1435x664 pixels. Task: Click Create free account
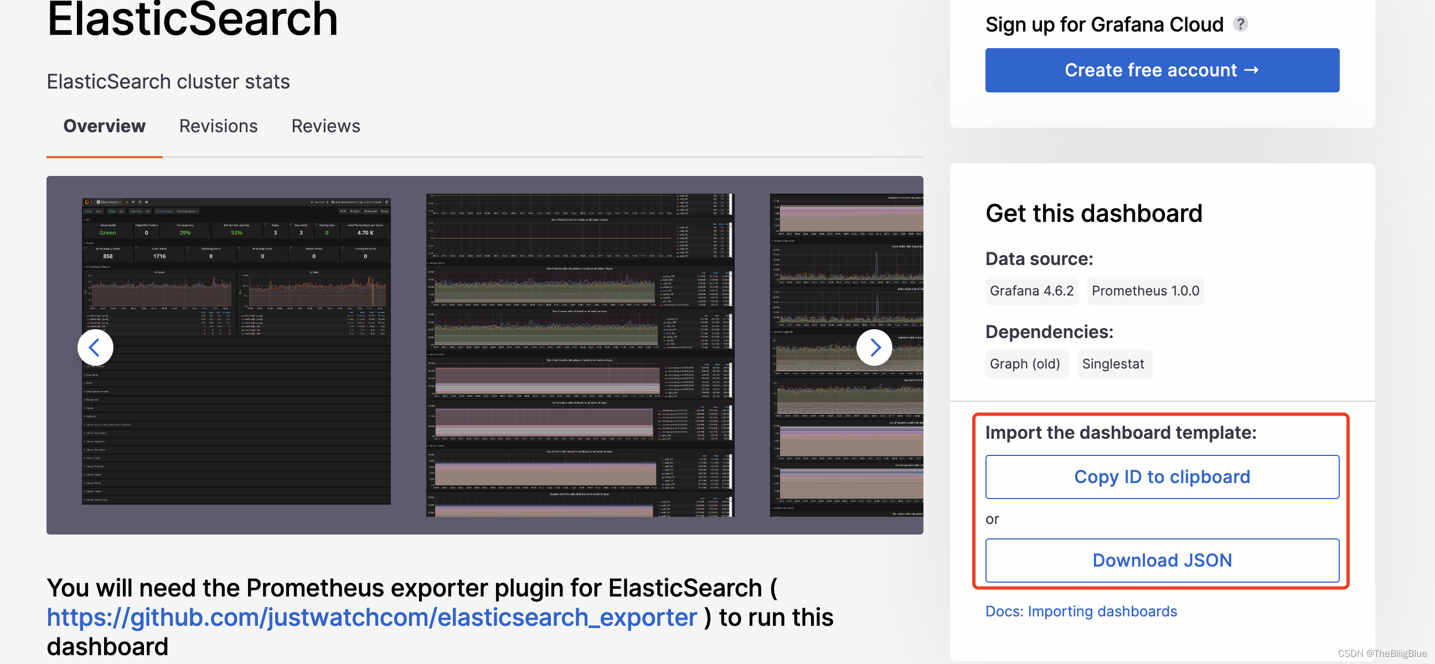tap(1162, 70)
